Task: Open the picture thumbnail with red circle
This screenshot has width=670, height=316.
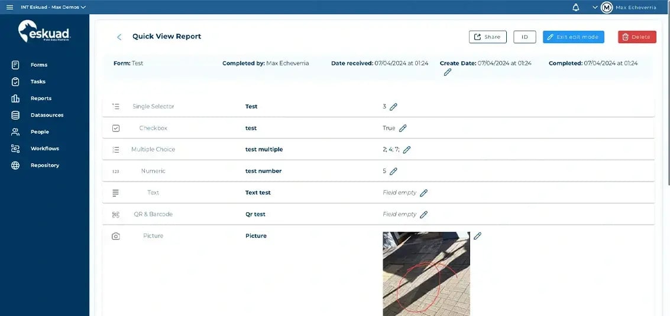Action: (426, 273)
